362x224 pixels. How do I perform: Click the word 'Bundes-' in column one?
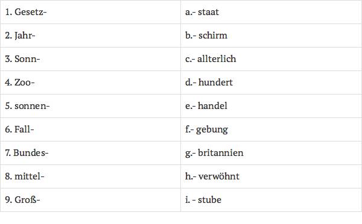coord(31,153)
